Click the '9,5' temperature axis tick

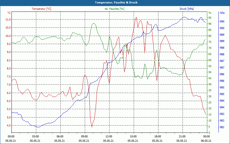click(x=9, y=44)
